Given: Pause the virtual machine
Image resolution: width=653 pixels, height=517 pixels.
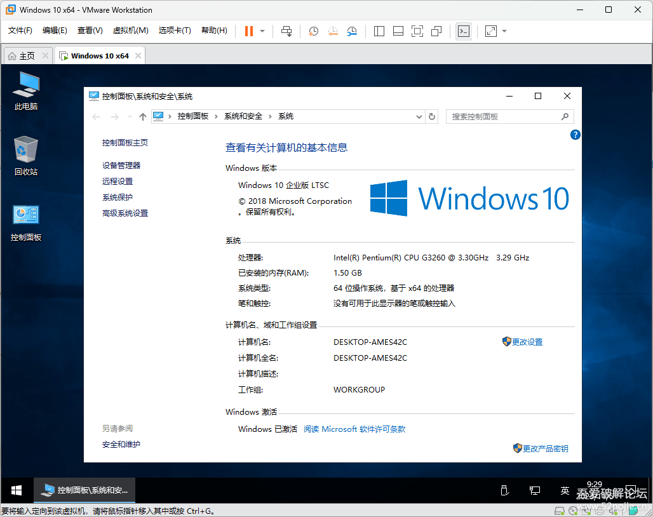Looking at the screenshot, I should pyautogui.click(x=248, y=30).
